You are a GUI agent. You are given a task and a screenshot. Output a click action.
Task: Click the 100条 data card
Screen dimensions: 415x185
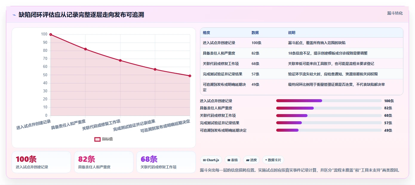(41, 162)
